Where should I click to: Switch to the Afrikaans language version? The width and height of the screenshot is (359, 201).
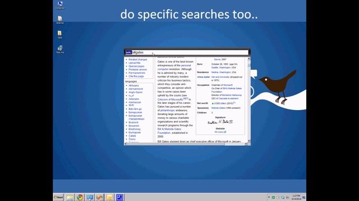pyautogui.click(x=134, y=85)
